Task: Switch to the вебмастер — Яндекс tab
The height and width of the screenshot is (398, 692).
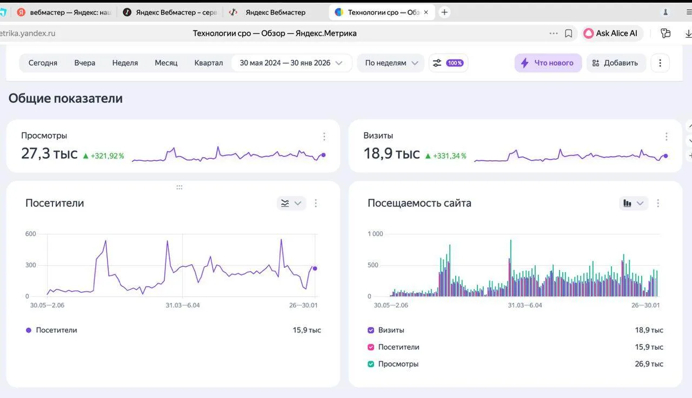Action: [x=63, y=12]
